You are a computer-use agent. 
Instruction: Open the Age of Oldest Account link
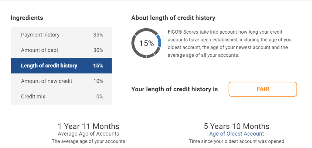[x=237, y=134]
